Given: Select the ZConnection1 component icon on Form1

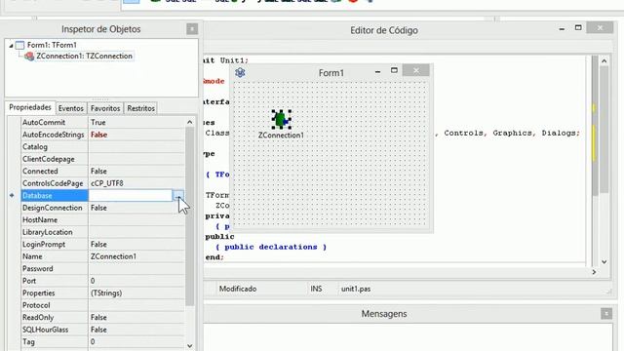Looking at the screenshot, I should 282,119.
